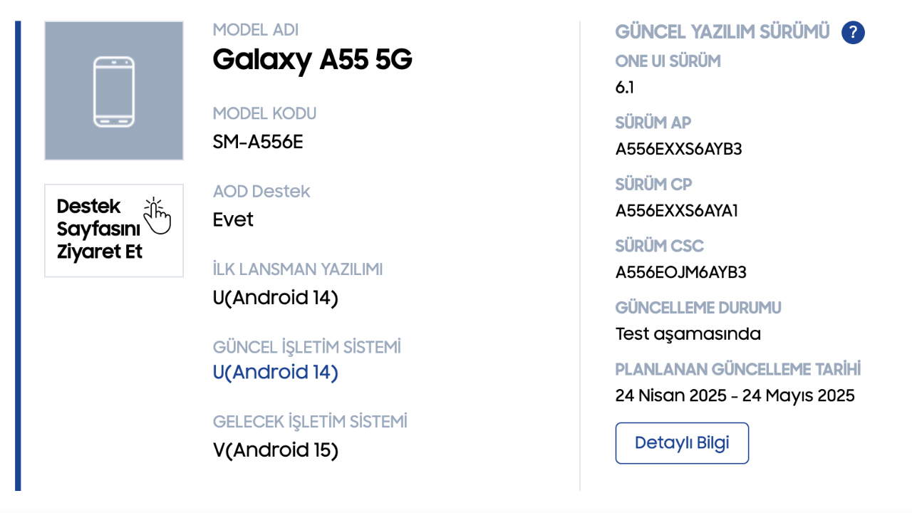Viewport: 912px width, 513px height.
Task: Click the Galaxy A55 5G model name
Action: (x=312, y=60)
